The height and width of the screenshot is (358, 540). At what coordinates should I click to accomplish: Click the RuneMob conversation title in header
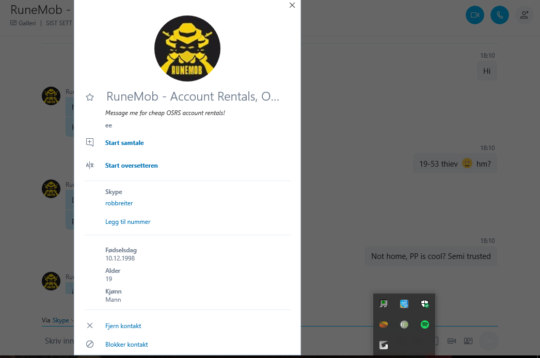tap(40, 10)
